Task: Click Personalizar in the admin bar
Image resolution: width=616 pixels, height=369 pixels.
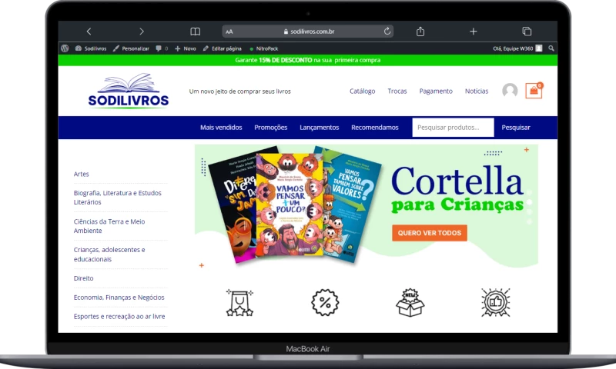Action: [x=131, y=48]
